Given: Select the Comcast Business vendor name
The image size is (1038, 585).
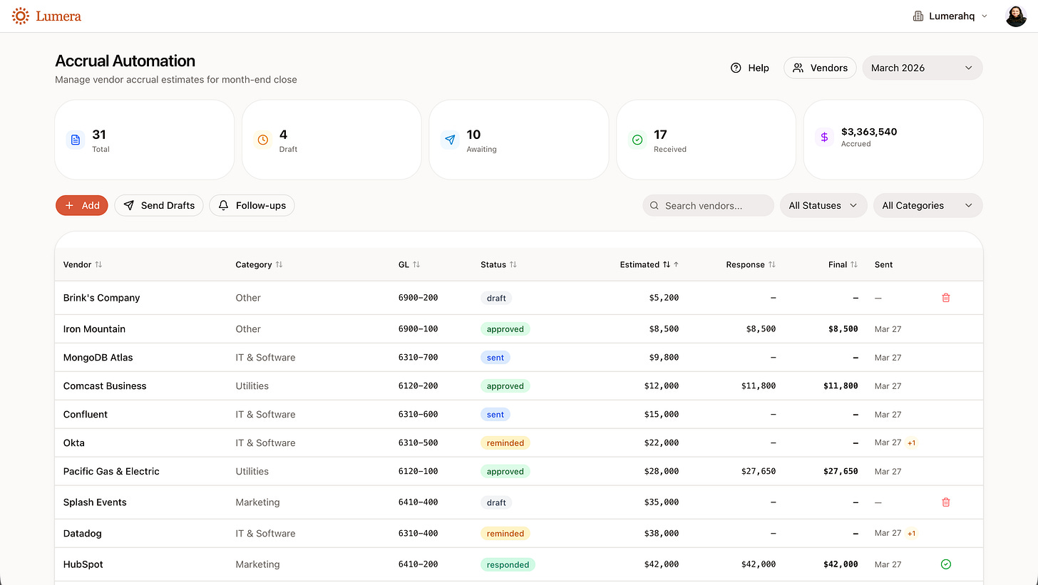Looking at the screenshot, I should click(x=105, y=386).
